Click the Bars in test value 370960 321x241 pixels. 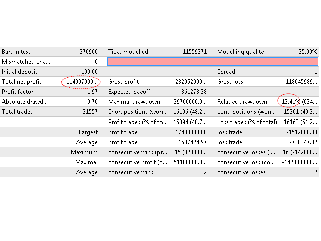[89, 52]
